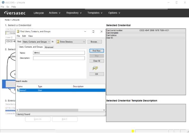The image size is (189, 133).
Task: Expand the Options navigation dropdown
Action: pos(114,13)
